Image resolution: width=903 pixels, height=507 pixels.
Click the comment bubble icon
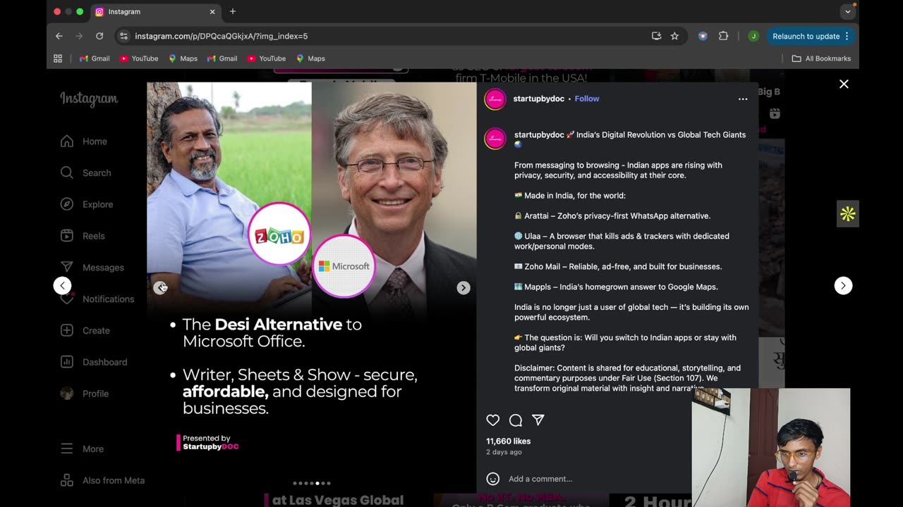pyautogui.click(x=516, y=420)
